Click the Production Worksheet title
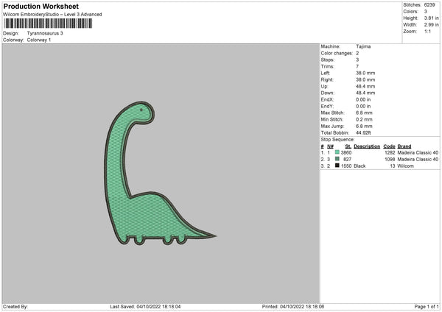Image resolution: width=442 pixels, height=312 pixels. pyautogui.click(x=41, y=7)
